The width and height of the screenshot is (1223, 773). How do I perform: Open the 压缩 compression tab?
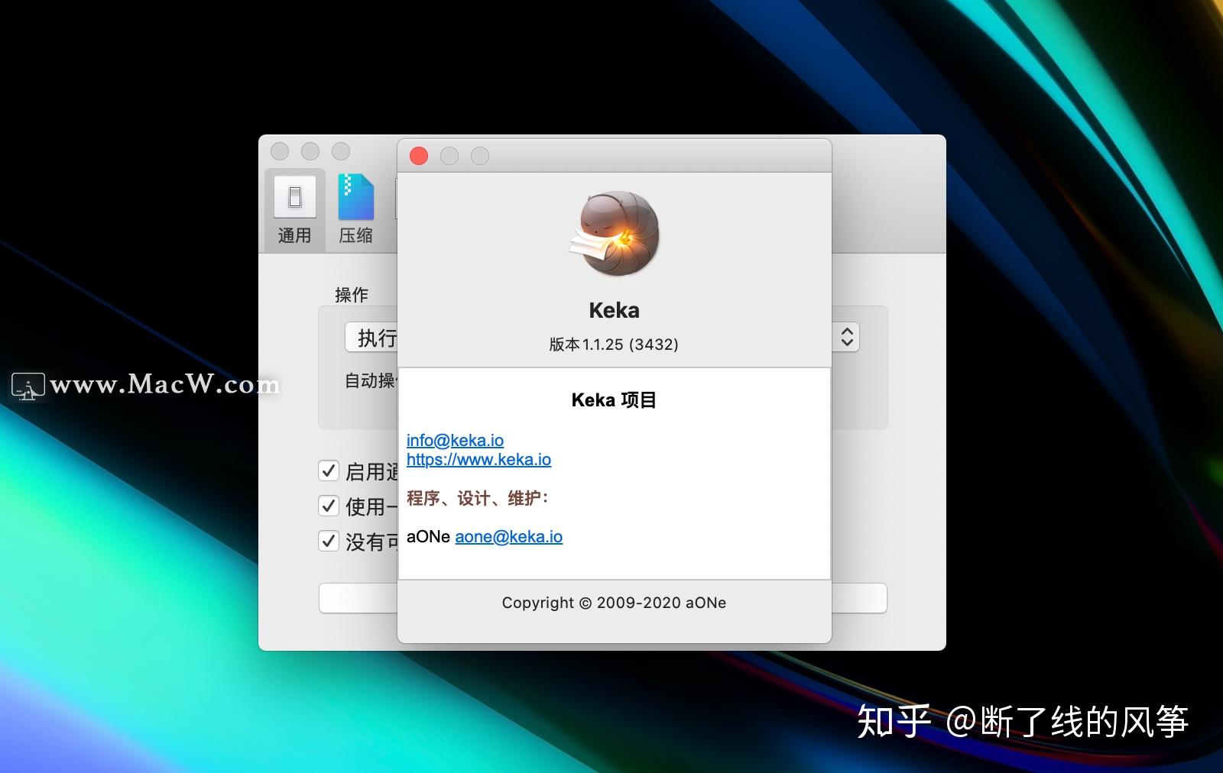pos(355,209)
